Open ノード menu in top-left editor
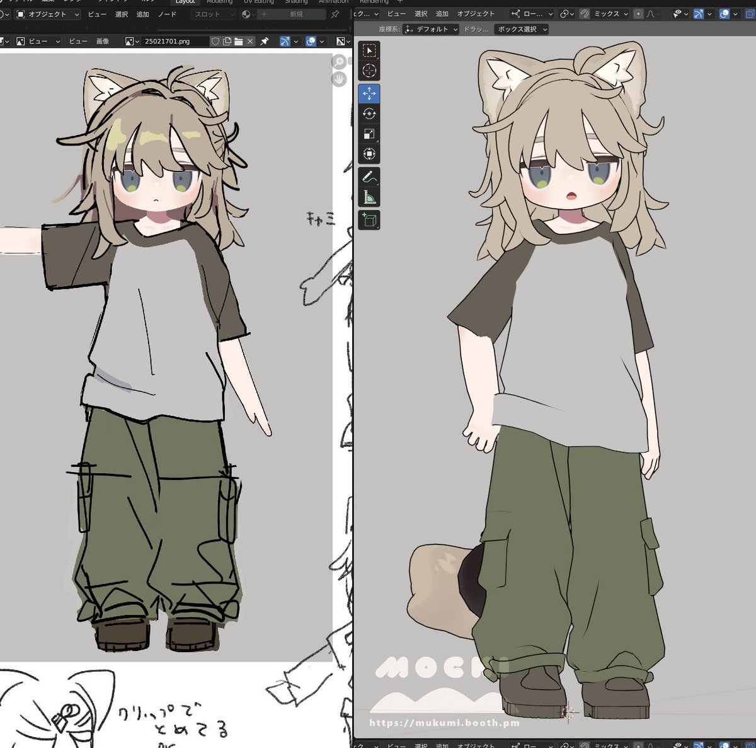The height and width of the screenshot is (748, 756). click(167, 14)
